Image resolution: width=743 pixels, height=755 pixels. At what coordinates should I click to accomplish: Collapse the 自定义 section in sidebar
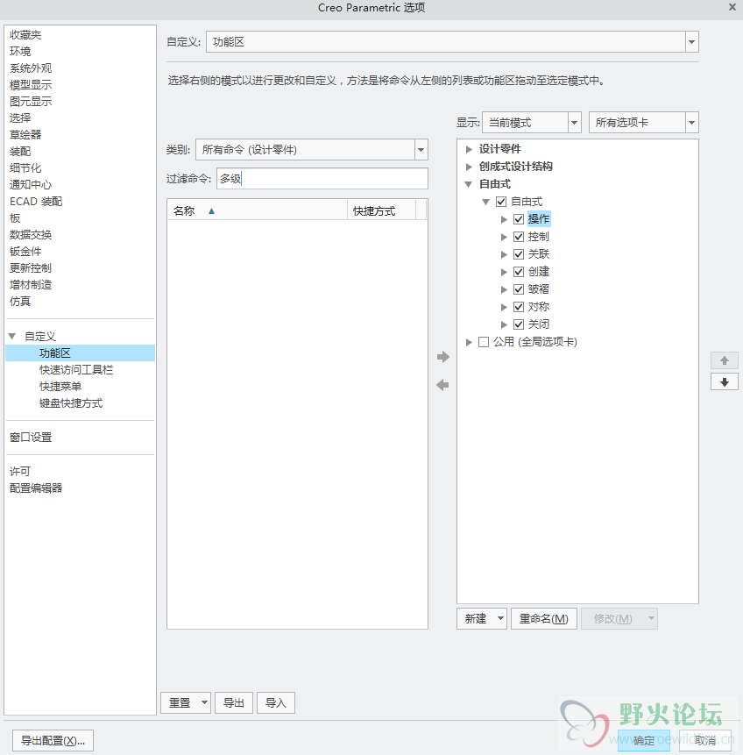point(12,336)
